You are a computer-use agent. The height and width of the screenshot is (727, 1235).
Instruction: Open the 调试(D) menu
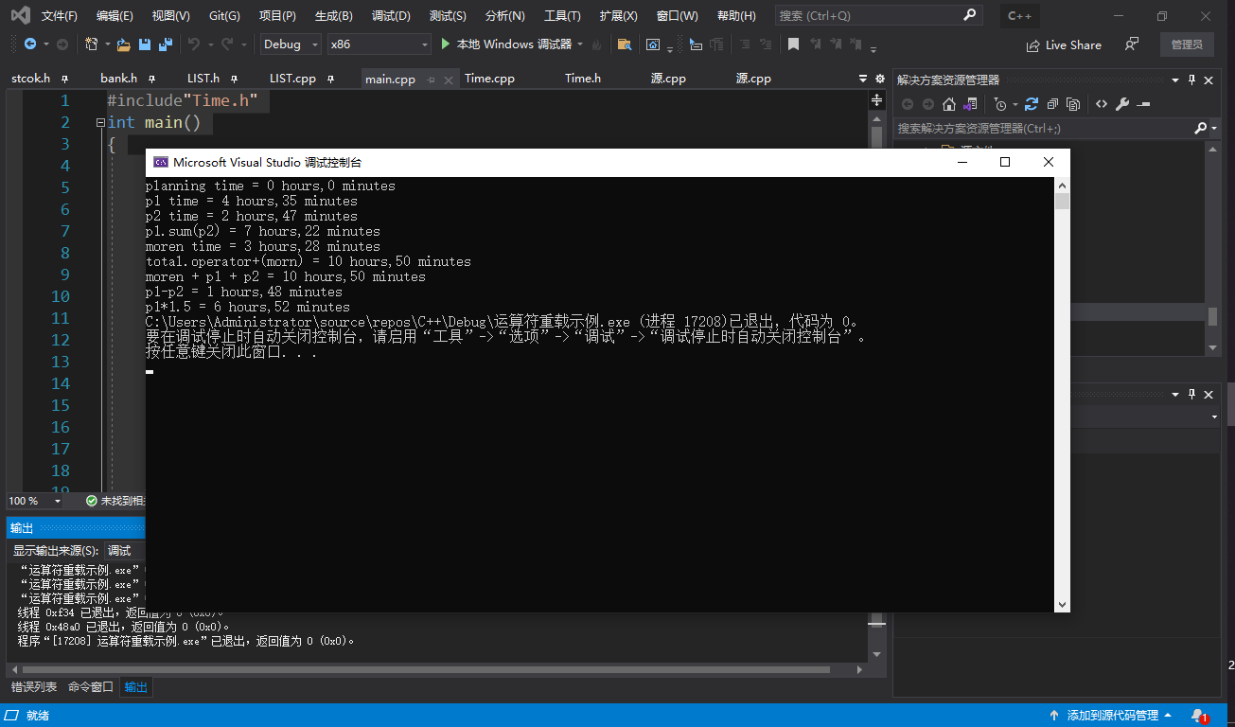391,16
